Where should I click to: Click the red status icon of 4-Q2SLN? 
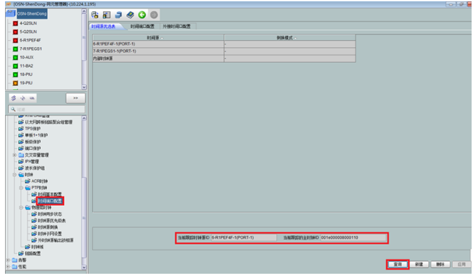click(x=15, y=23)
